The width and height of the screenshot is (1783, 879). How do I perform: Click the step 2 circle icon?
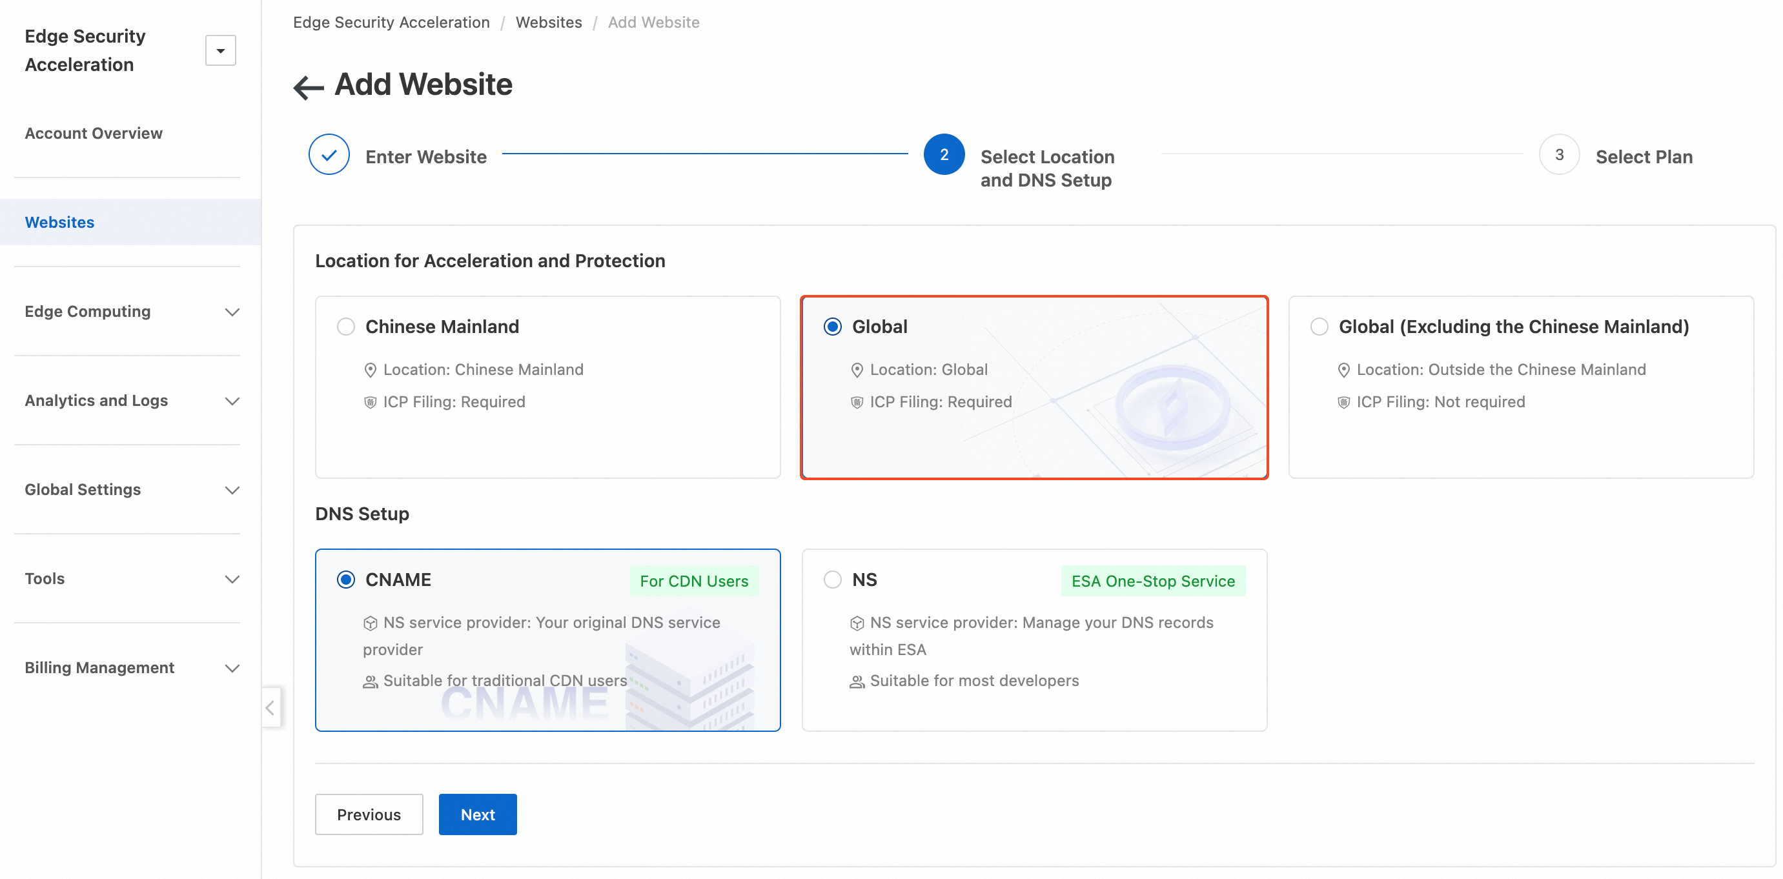tap(943, 155)
